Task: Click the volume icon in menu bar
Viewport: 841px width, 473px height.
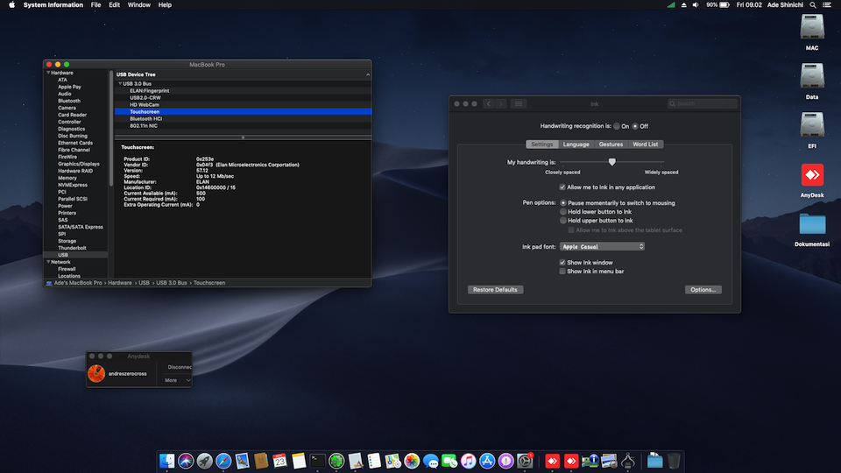Action: 696,5
